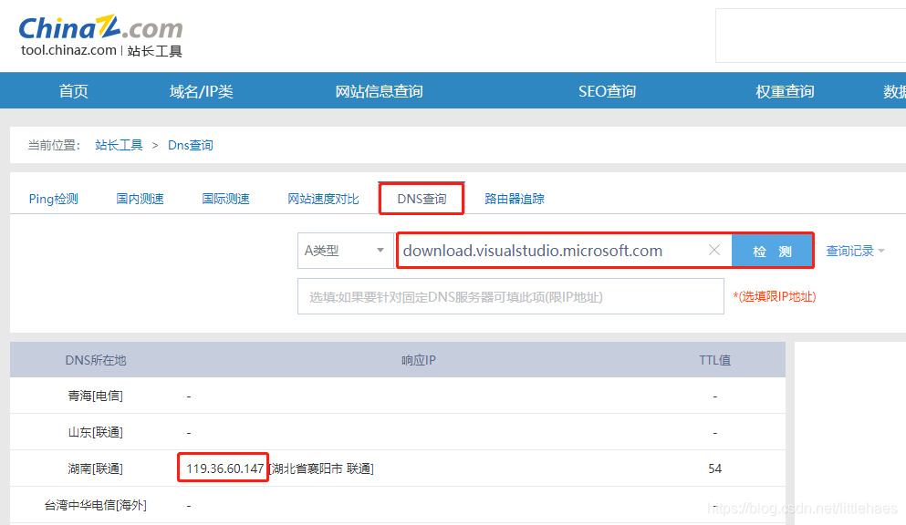The width and height of the screenshot is (906, 525).
Task: Click the ChinaZ.com logo
Action: [100, 27]
